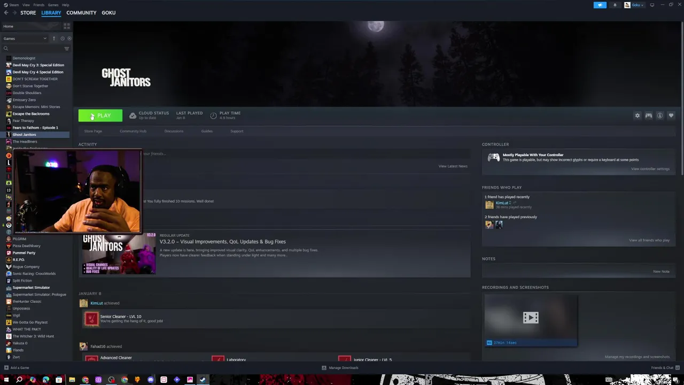Open Windows Start button on taskbar
The image size is (684, 385).
[6, 380]
